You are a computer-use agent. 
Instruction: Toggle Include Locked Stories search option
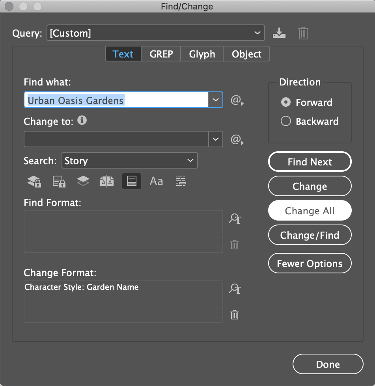59,182
